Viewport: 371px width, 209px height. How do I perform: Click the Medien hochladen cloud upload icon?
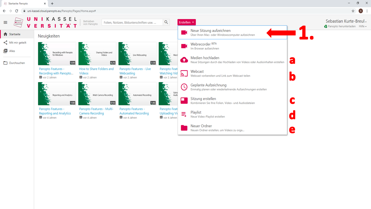[x=184, y=60]
